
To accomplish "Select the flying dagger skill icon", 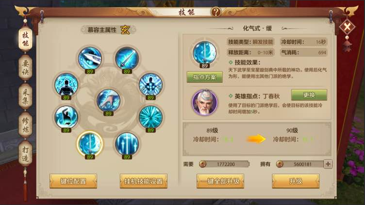I will (90, 58).
